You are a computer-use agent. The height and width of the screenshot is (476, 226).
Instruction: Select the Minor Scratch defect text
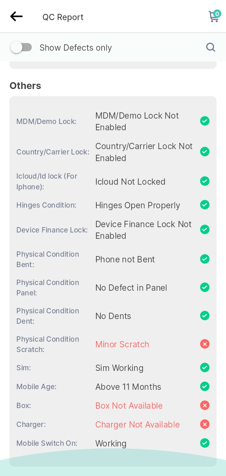pos(122,344)
